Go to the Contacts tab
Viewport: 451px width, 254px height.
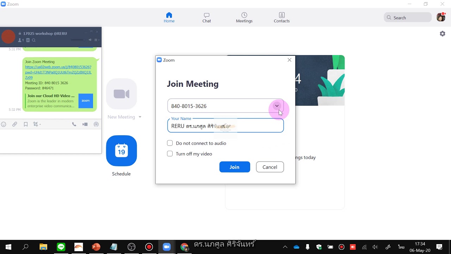click(282, 17)
